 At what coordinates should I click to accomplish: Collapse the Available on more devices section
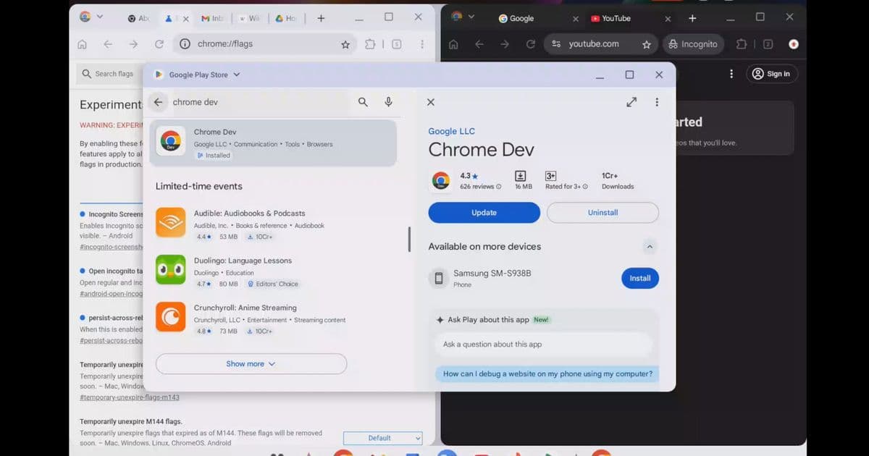coord(650,246)
